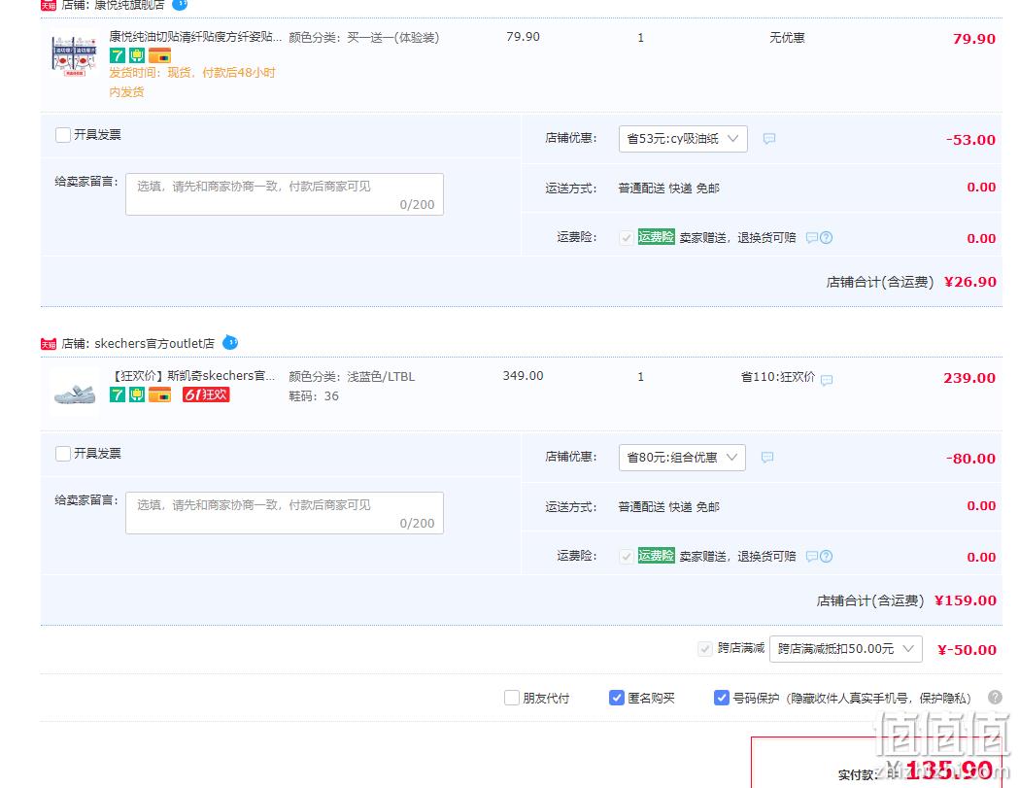1019x788 pixels.
Task: Click the red 618狂欢 badge under skechers product
Action: coord(206,394)
